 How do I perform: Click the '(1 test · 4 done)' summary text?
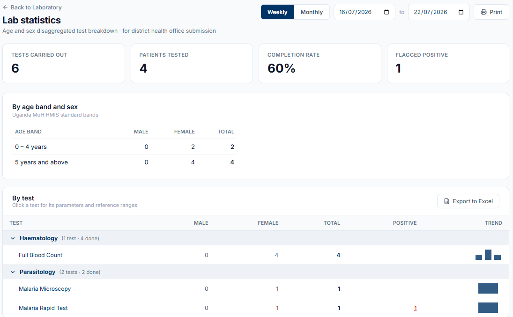[81, 238]
